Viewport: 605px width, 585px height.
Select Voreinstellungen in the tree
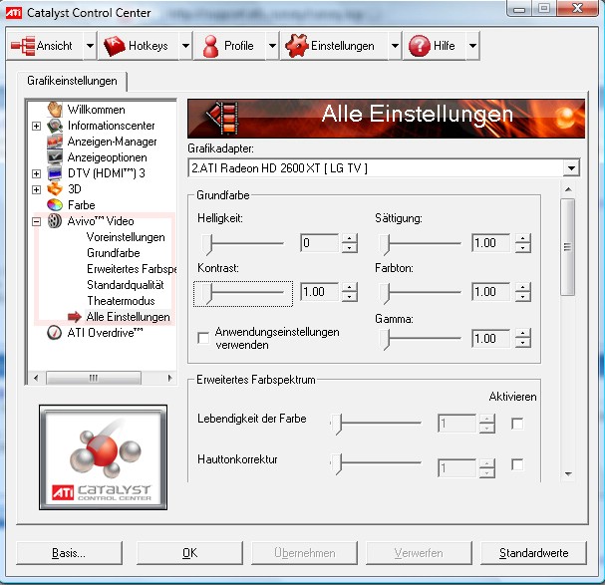click(x=126, y=237)
